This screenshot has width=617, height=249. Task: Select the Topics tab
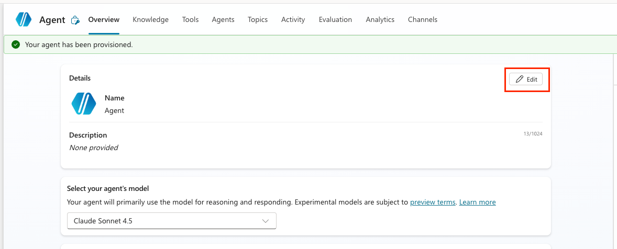pyautogui.click(x=258, y=19)
